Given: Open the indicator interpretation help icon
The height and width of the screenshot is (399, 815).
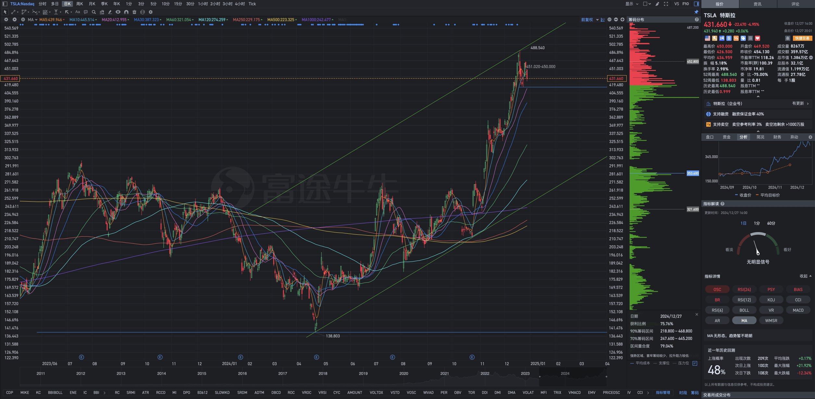Looking at the screenshot, I should coord(722,204).
